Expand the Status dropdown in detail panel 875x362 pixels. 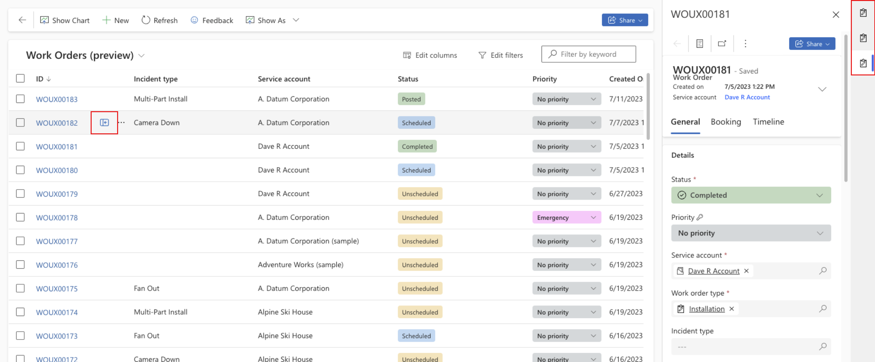[x=820, y=195]
